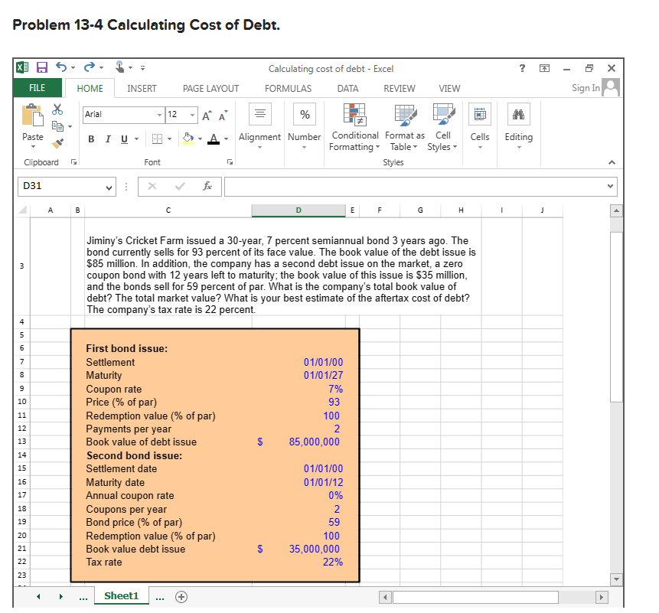Open the Paste options arrow
The height and width of the screenshot is (613, 659).
coord(33,147)
